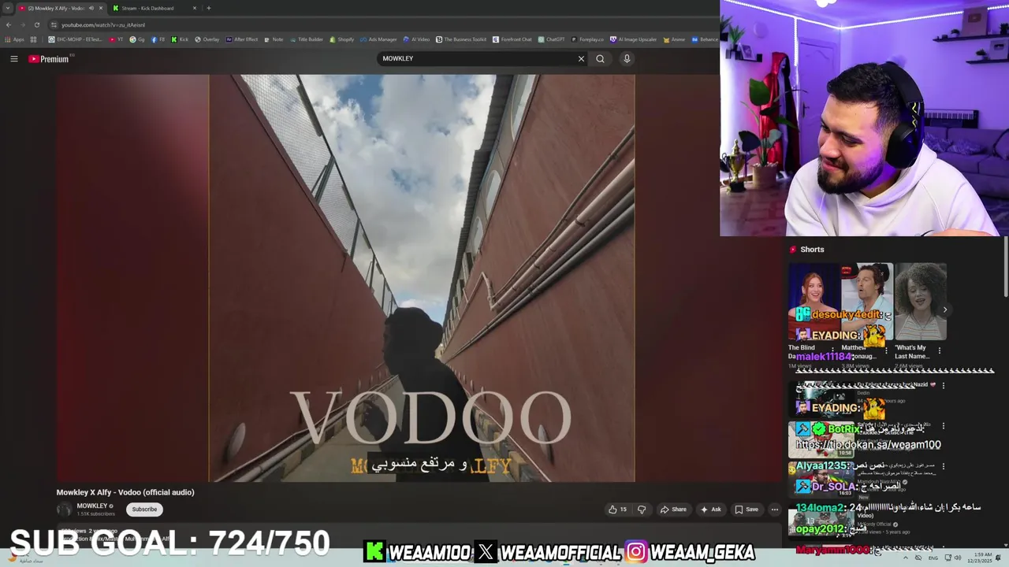Open the Note bookmark
This screenshot has width=1009, height=567.
tap(274, 39)
